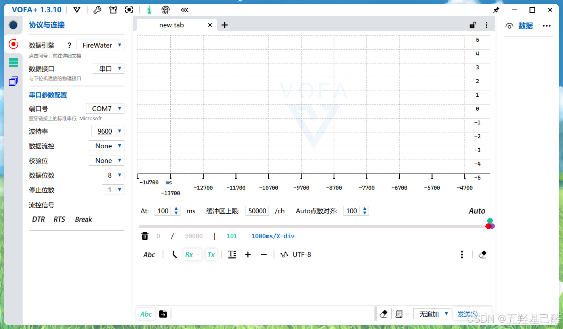Click the green info icon in the toolbar
Viewport: 563px width, 329px height.
click(x=149, y=10)
